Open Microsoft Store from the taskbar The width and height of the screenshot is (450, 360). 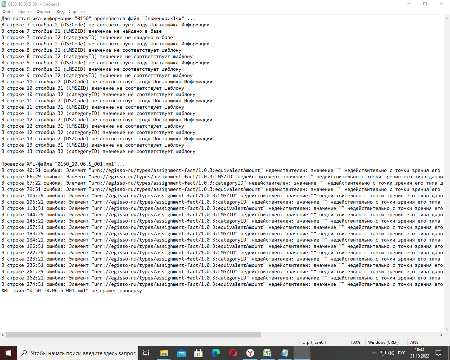pos(199,353)
